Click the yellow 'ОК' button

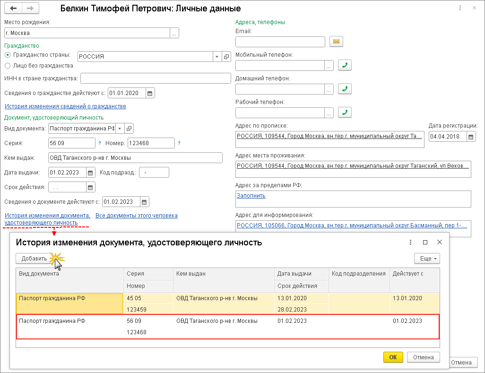[393, 357]
